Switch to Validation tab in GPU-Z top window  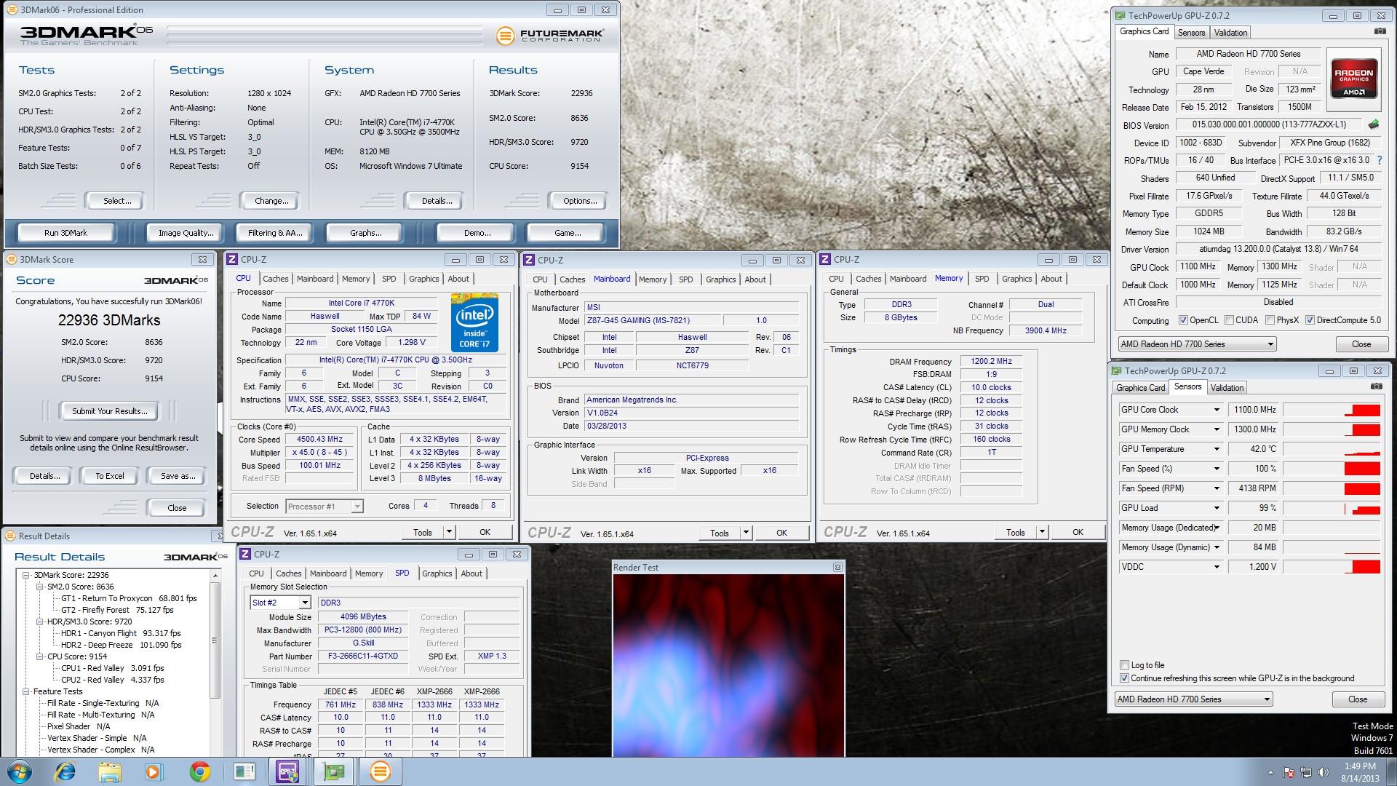(1230, 32)
